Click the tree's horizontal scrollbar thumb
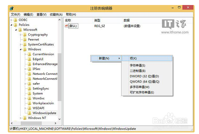Image resolution: width=199 pixels, height=134 pixels. (31, 123)
